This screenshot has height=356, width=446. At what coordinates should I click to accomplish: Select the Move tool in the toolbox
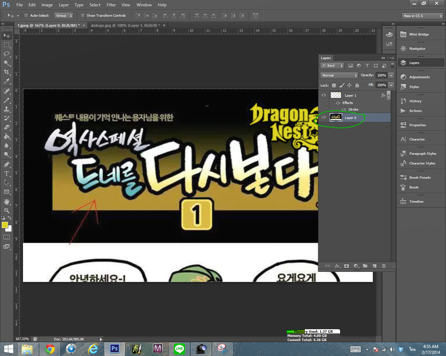click(x=7, y=36)
